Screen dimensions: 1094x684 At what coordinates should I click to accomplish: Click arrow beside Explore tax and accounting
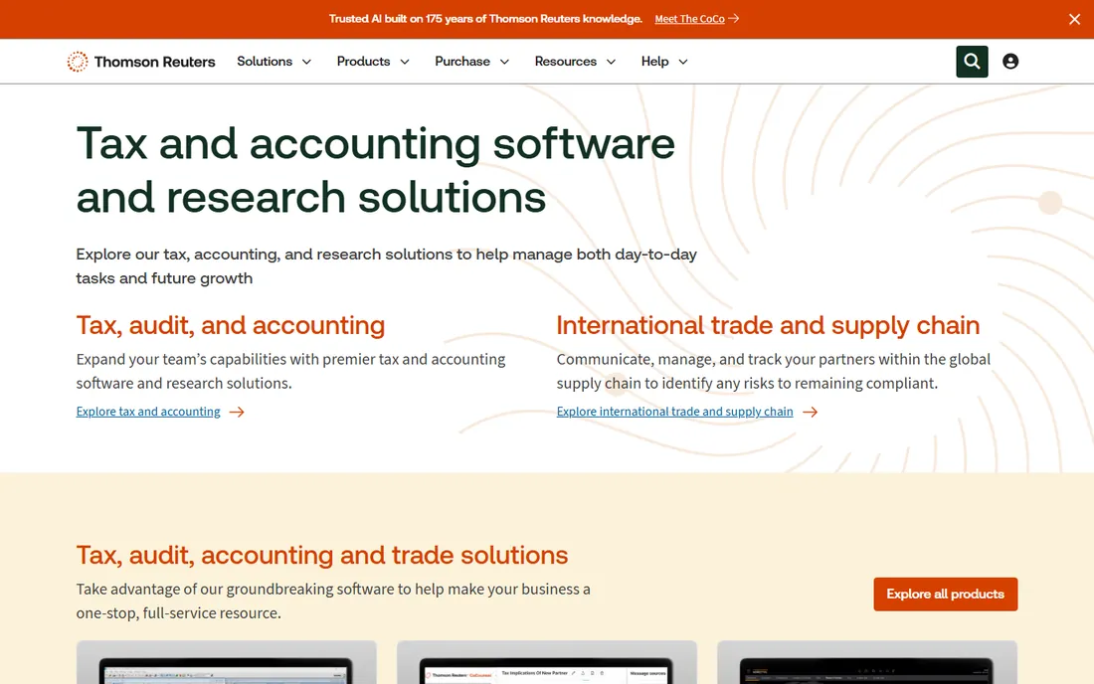coord(238,412)
